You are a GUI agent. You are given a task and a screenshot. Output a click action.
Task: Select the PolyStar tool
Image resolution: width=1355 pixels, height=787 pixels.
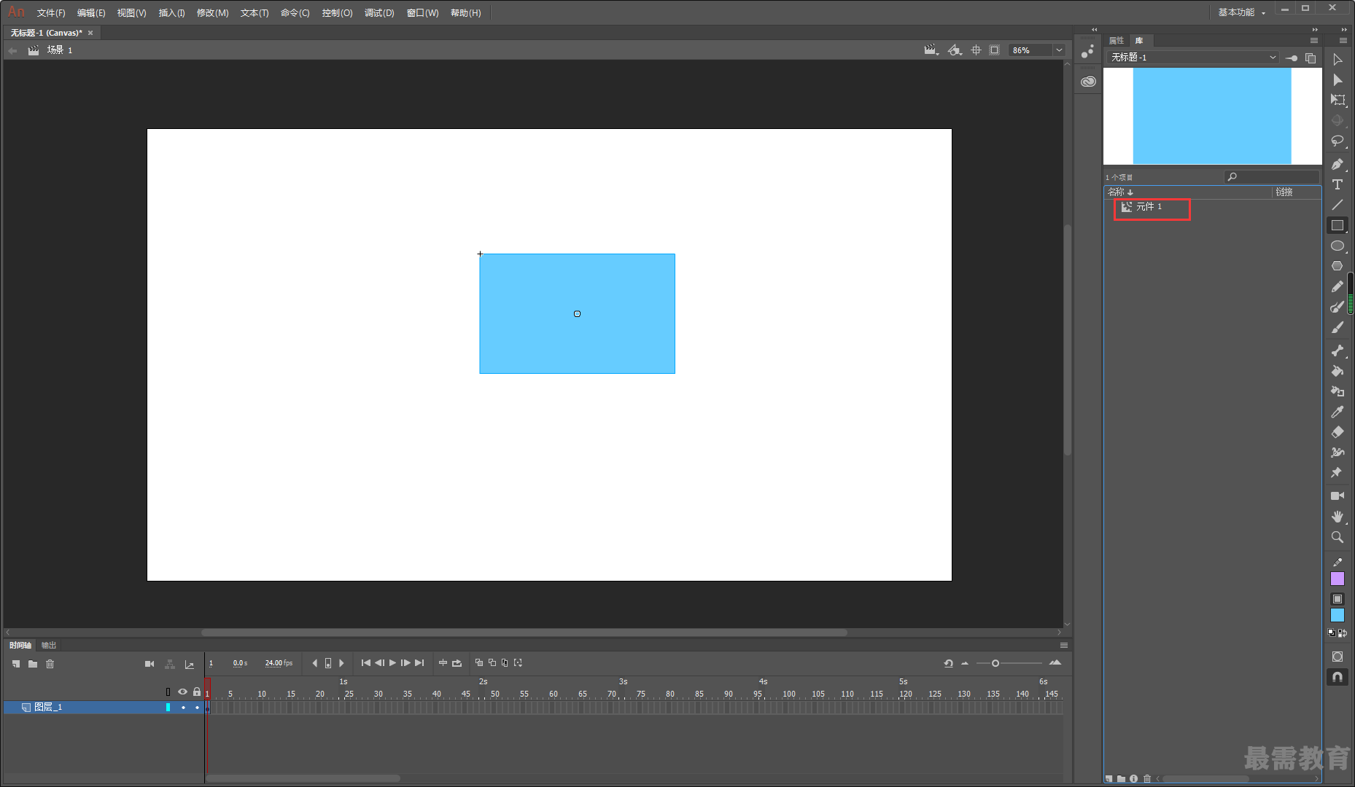pyautogui.click(x=1337, y=266)
